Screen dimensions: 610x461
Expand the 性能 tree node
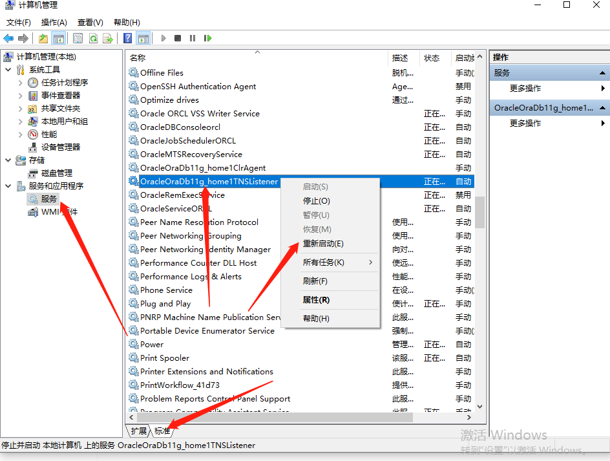[x=21, y=134]
